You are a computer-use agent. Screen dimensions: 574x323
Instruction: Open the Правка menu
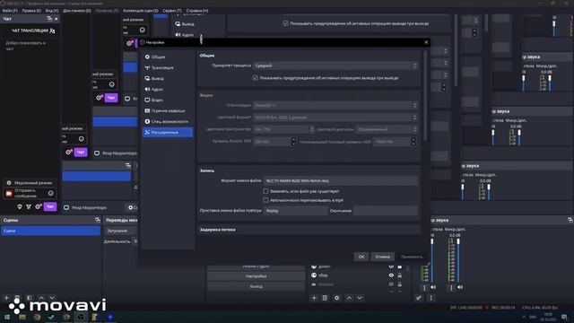[x=31, y=11]
